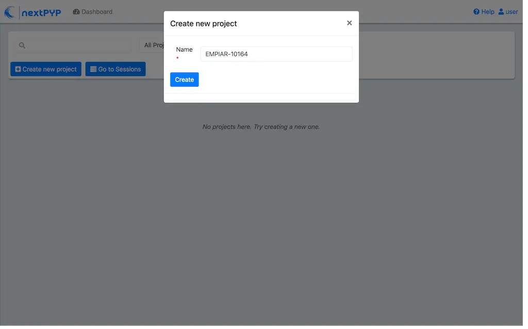Click the list icon on Go to Sessions
This screenshot has width=528, height=329.
click(x=93, y=69)
